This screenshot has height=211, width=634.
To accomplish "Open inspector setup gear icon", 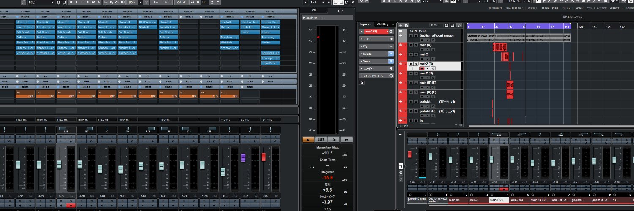I will coord(362,83).
